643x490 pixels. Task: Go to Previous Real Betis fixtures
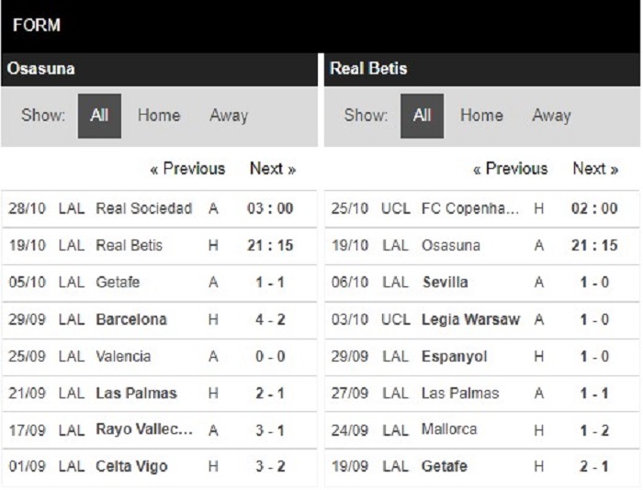510,169
